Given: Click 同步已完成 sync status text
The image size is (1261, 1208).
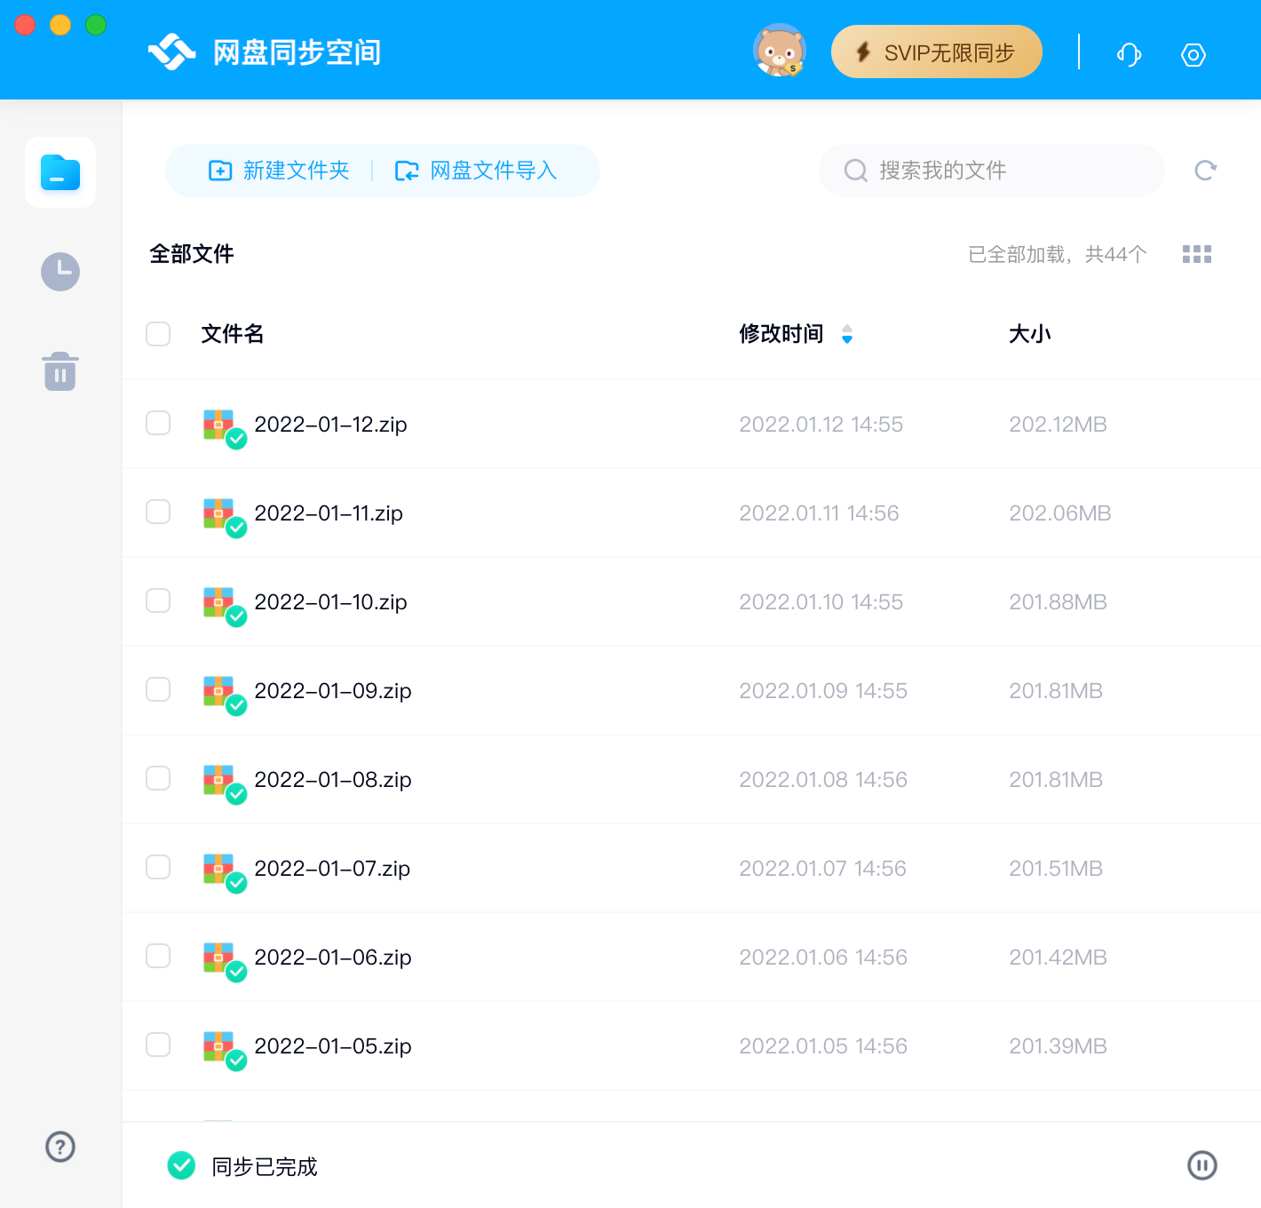Looking at the screenshot, I should [264, 1166].
